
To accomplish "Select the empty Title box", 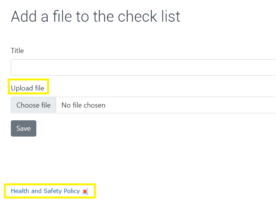I will pos(143,68).
